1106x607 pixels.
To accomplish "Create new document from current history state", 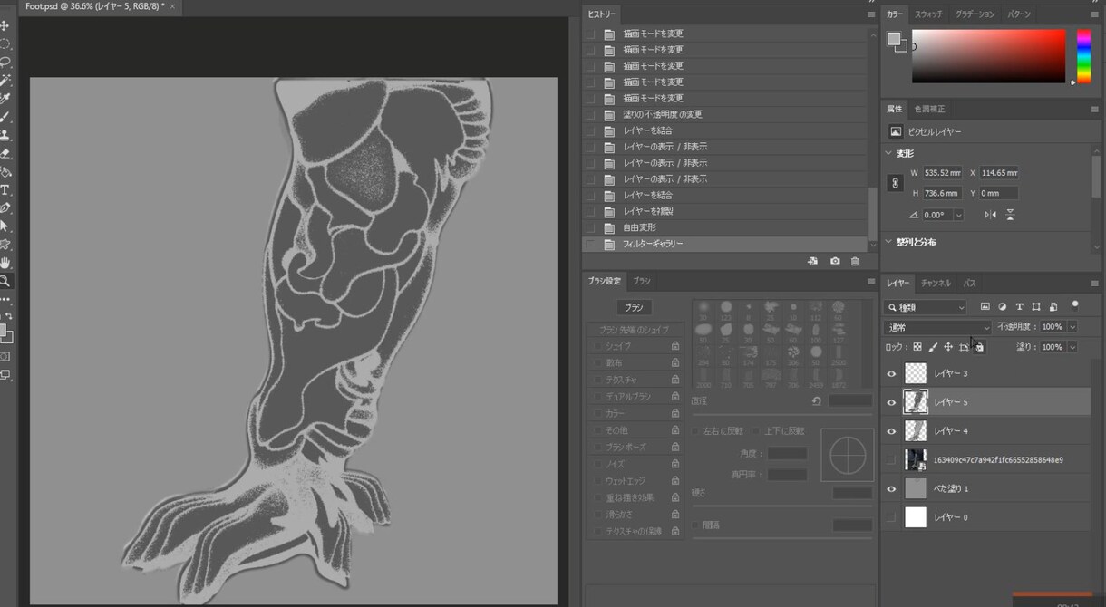I will tap(812, 261).
